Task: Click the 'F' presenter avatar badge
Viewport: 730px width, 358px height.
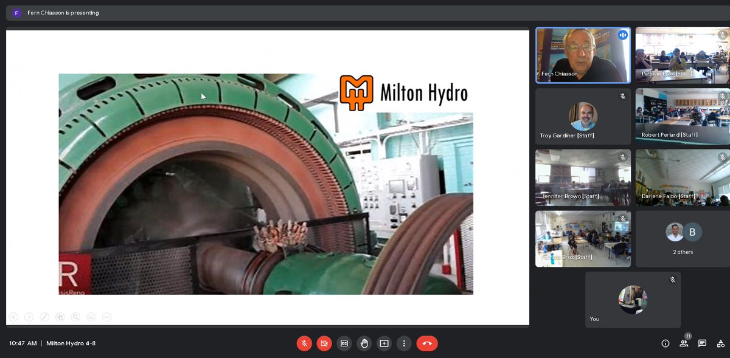Action: coord(16,13)
